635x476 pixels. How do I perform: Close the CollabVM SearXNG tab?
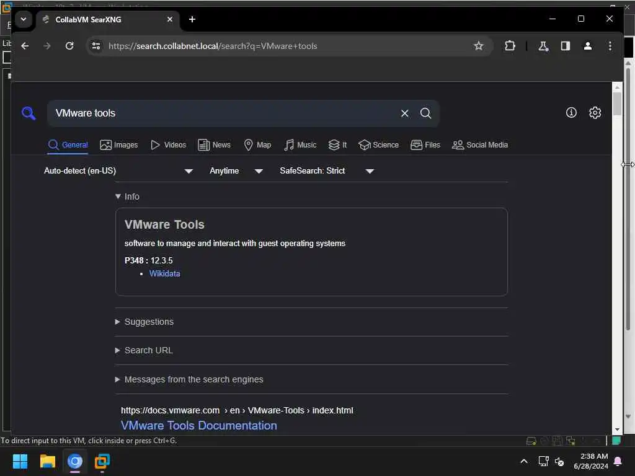coord(170,19)
